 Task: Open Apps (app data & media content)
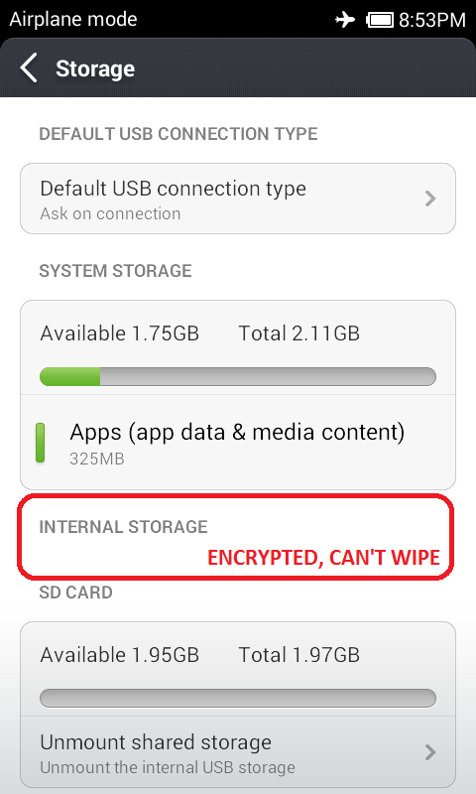238,442
